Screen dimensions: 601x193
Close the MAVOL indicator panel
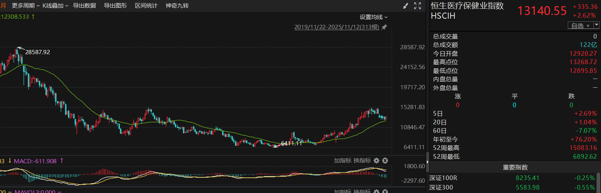[385, 191]
